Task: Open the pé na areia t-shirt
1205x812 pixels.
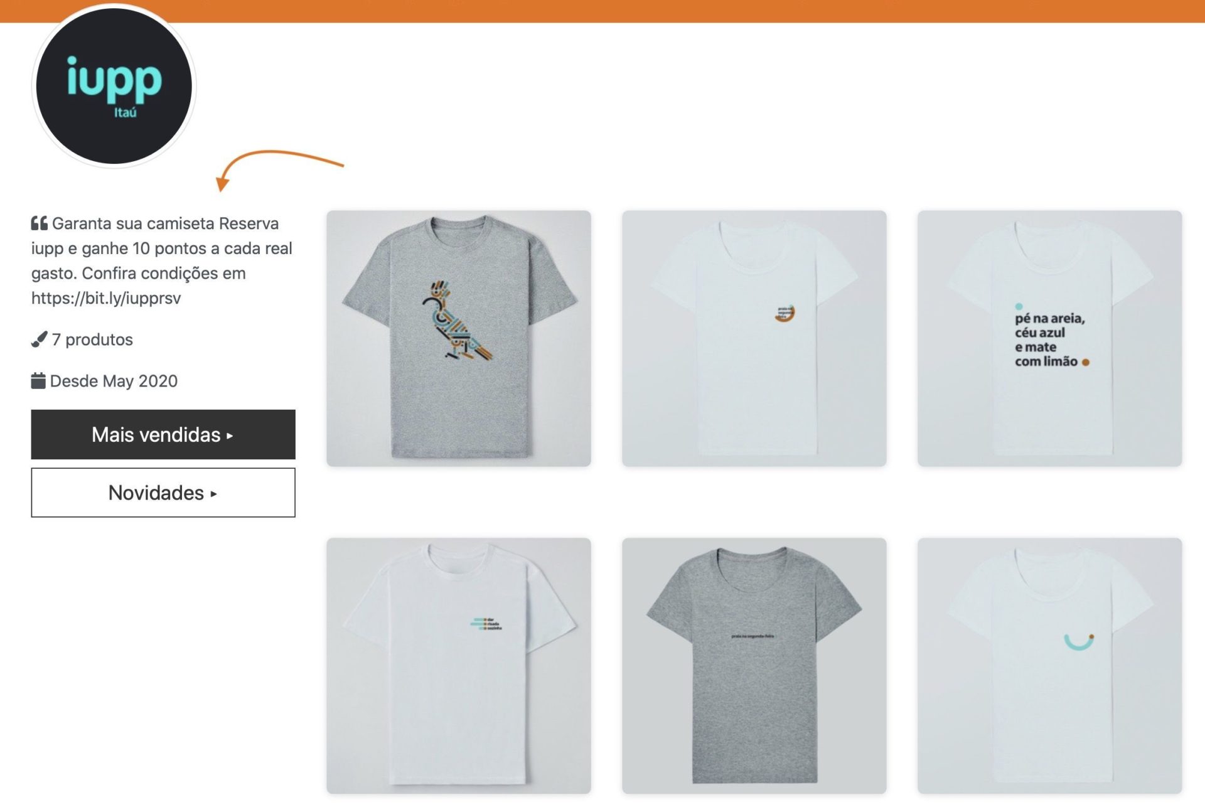Action: point(1050,338)
